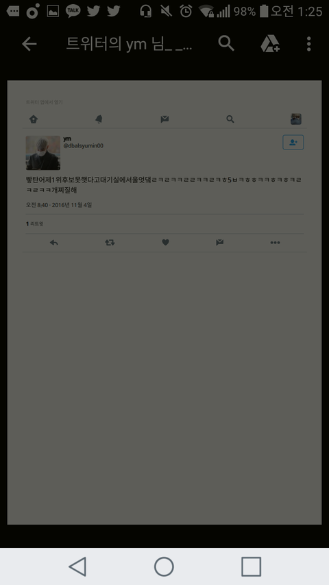Open Twitter notifications bell icon
The width and height of the screenshot is (329, 585).
click(99, 119)
